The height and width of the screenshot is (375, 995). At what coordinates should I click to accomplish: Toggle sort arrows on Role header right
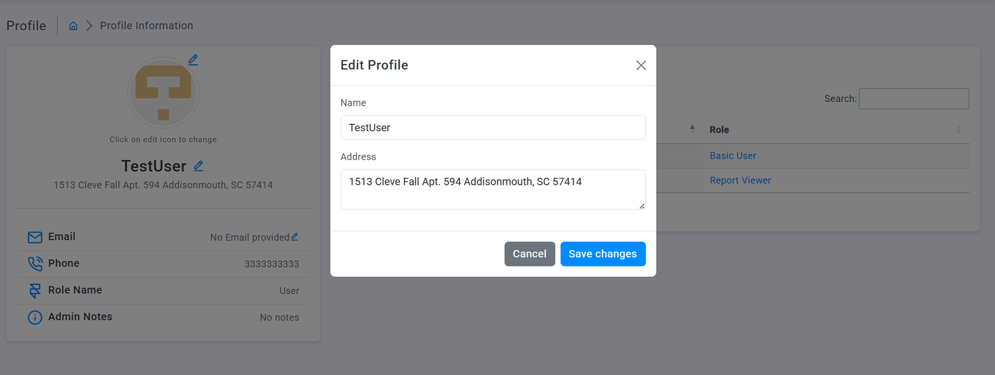pyautogui.click(x=958, y=129)
